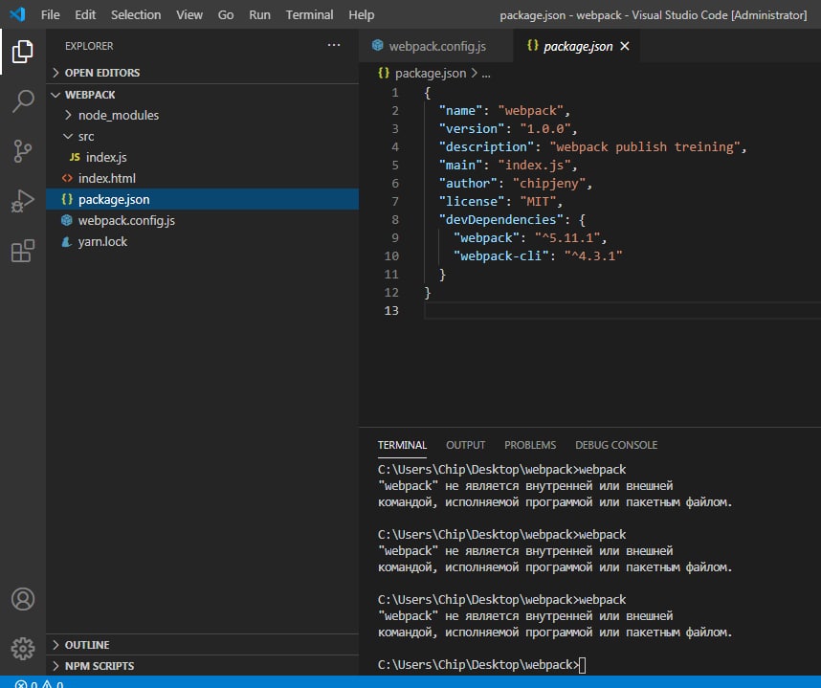The width and height of the screenshot is (821, 688).
Task: Click the "chipjeny" author value
Action: pyautogui.click(x=548, y=184)
